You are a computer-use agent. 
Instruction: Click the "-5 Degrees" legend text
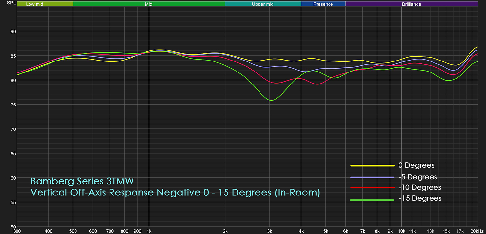click(418, 177)
